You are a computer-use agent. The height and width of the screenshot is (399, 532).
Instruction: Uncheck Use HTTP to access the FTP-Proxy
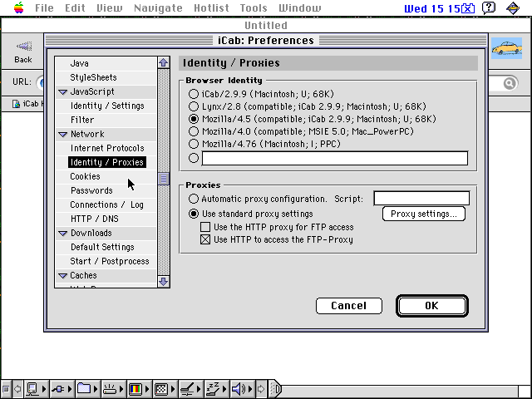click(205, 239)
